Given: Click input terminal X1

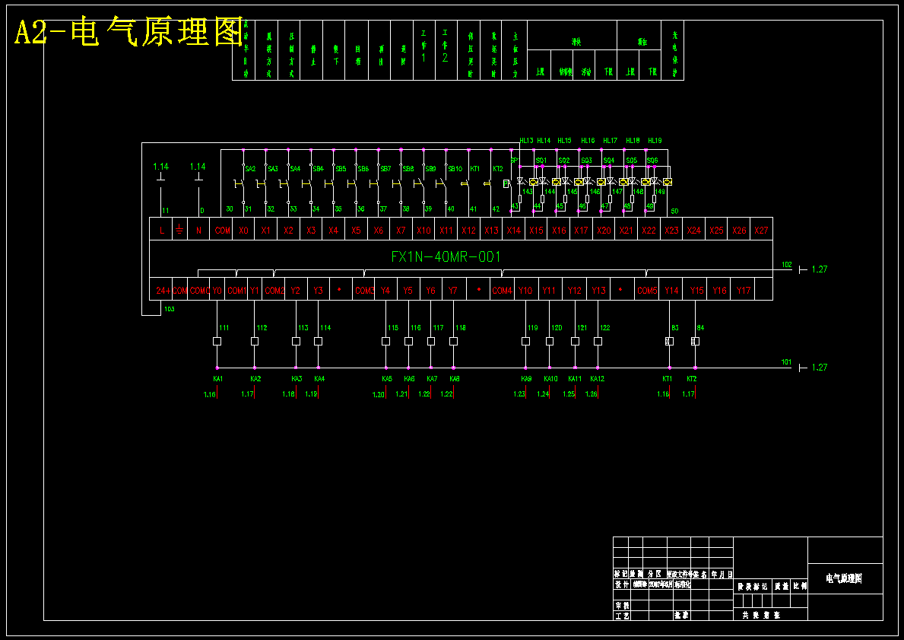Looking at the screenshot, I should [x=266, y=231].
